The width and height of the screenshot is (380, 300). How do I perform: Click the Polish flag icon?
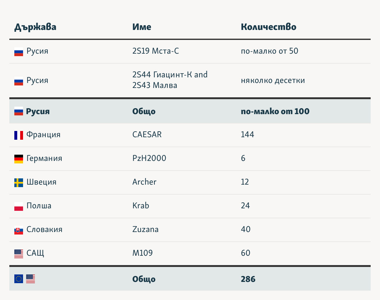19,206
